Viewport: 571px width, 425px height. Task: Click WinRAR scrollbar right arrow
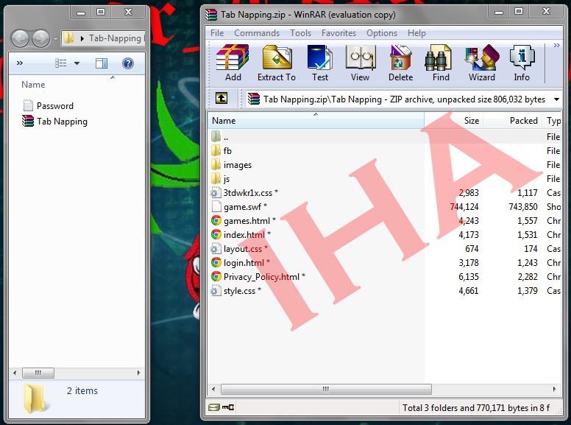(x=554, y=389)
